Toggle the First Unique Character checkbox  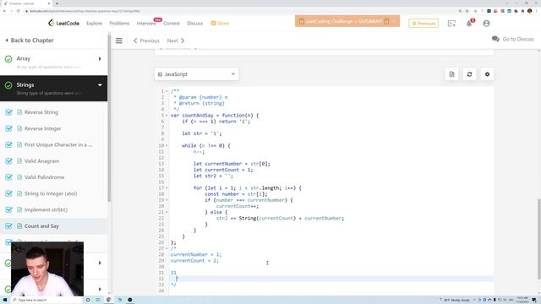(8, 144)
